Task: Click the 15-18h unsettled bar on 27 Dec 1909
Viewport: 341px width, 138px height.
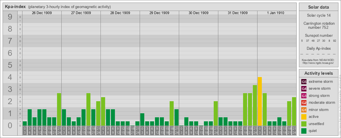Action: [88, 109]
